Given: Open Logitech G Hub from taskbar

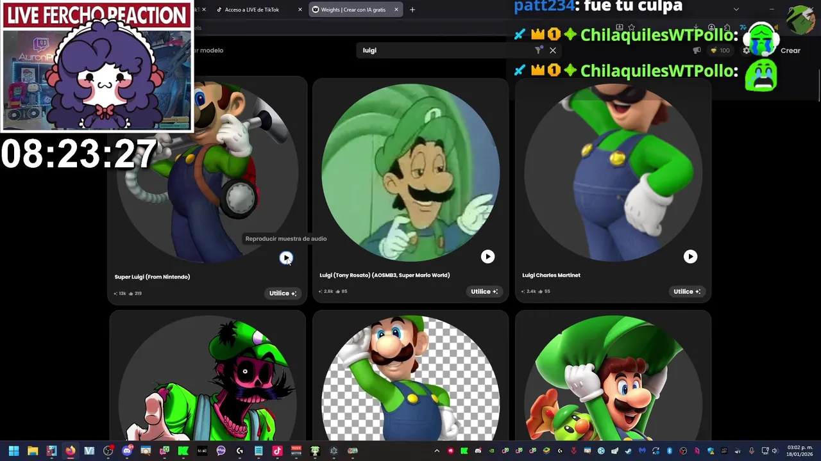Looking at the screenshot, I should point(239,451).
